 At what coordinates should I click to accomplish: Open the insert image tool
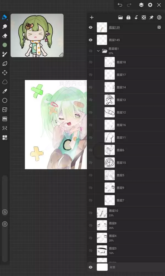tap(5, 110)
